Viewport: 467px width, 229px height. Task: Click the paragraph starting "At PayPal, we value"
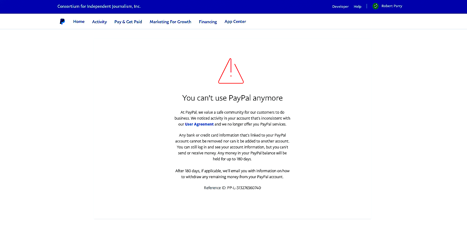click(232, 118)
